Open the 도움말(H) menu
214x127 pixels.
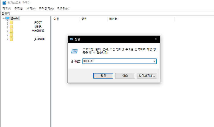tap(63, 9)
